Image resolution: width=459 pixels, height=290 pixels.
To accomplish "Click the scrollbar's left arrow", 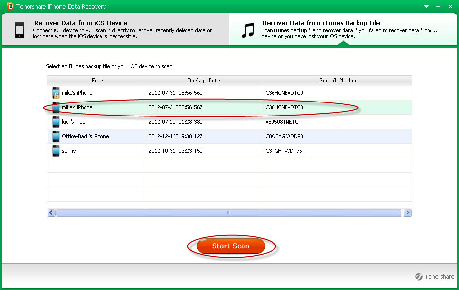I will click(x=51, y=213).
